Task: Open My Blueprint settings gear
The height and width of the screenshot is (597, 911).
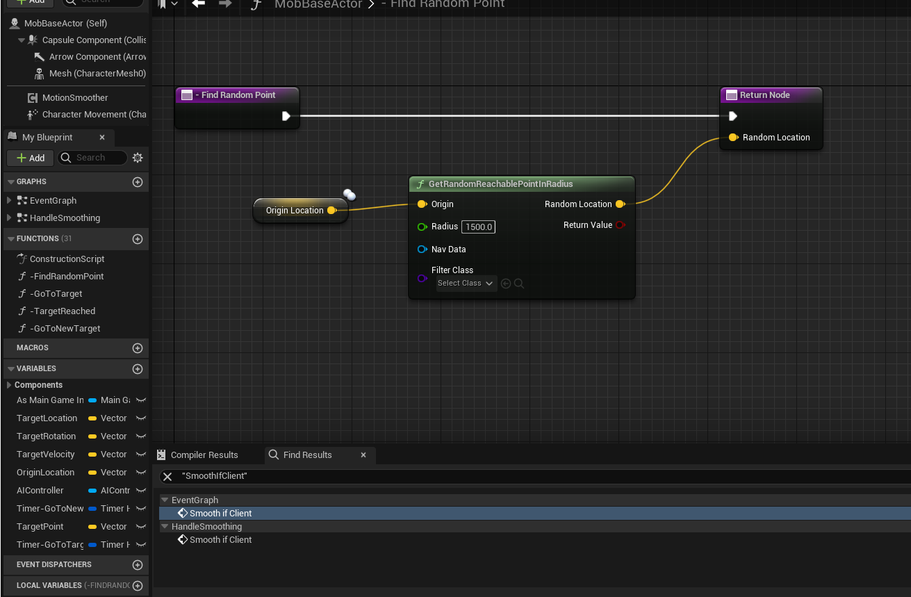Action: 138,158
